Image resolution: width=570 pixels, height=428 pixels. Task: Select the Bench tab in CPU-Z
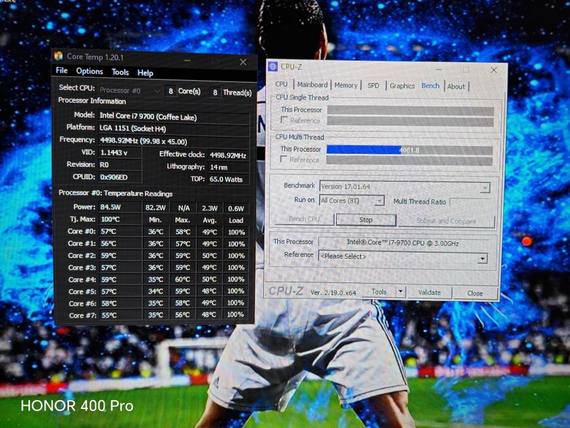[x=431, y=86]
